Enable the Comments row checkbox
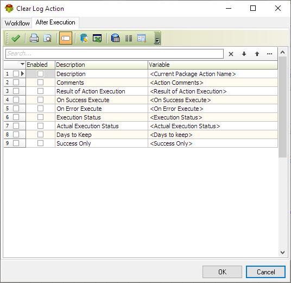291x283 pixels. pyautogui.click(x=40, y=83)
